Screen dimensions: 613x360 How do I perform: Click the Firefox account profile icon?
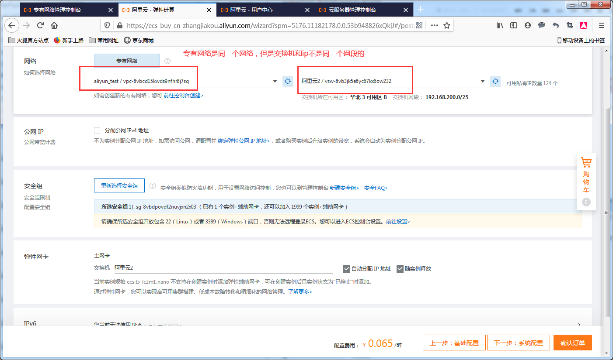[528, 25]
